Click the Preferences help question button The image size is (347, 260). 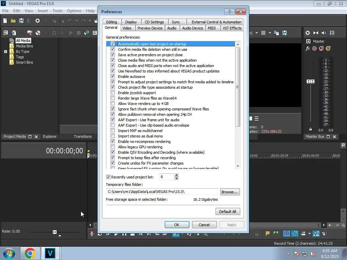pos(229,12)
